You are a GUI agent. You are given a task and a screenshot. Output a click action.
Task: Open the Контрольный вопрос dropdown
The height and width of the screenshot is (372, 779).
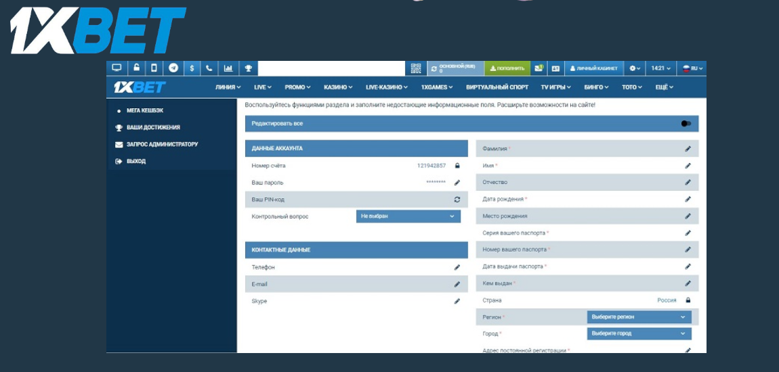pos(408,216)
